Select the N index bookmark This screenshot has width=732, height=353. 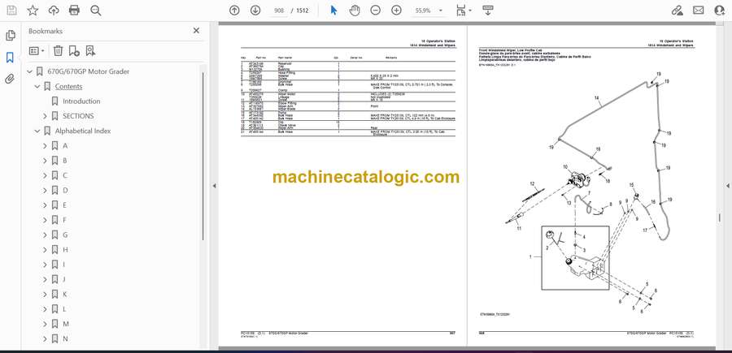coord(65,339)
